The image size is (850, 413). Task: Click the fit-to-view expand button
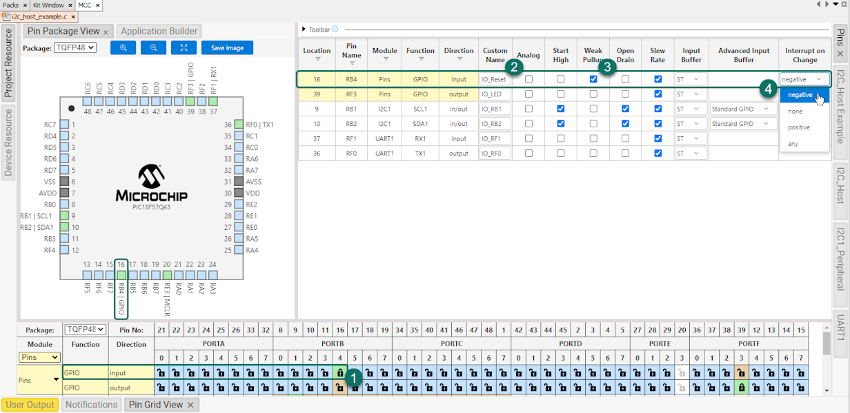[184, 47]
